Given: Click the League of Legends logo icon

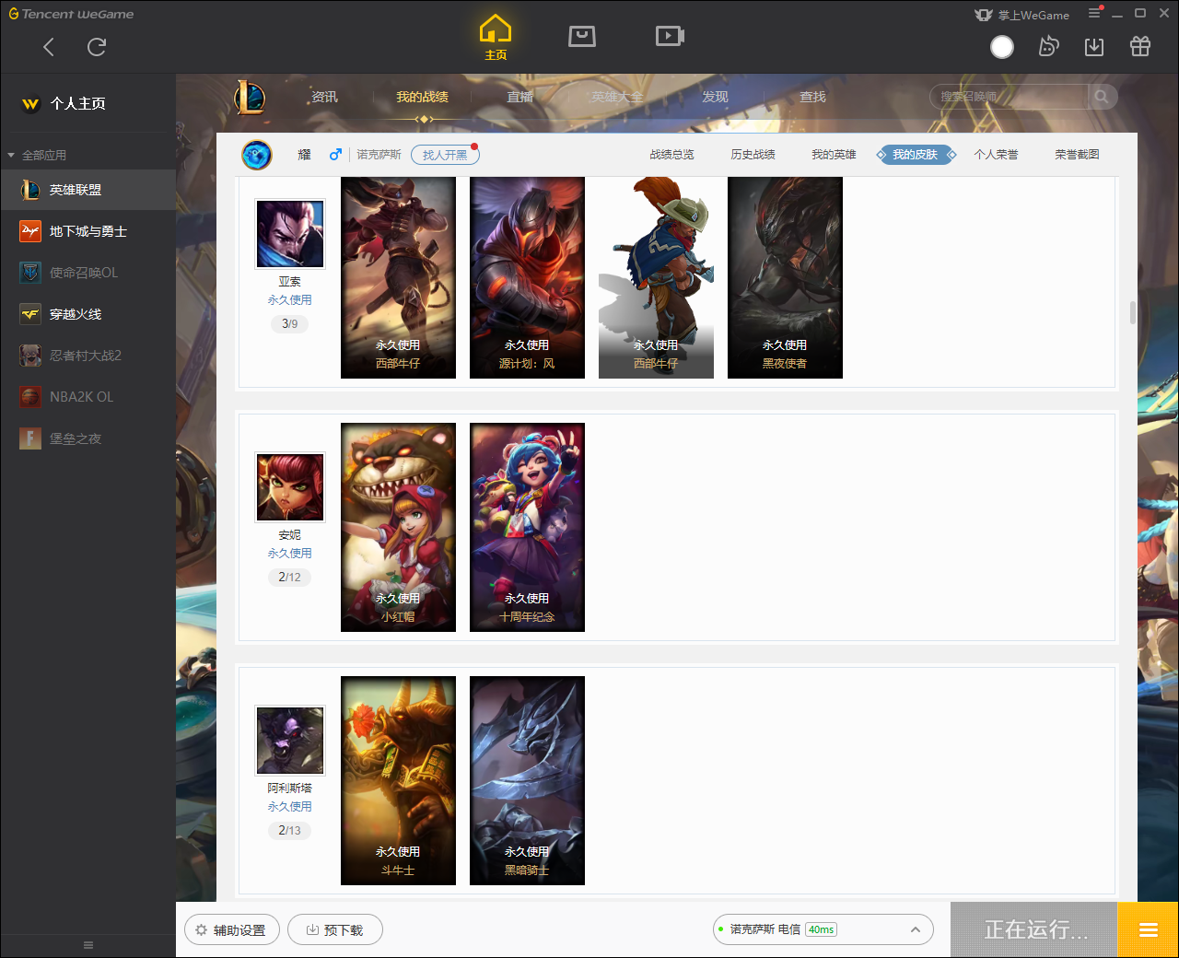Looking at the screenshot, I should (x=250, y=97).
